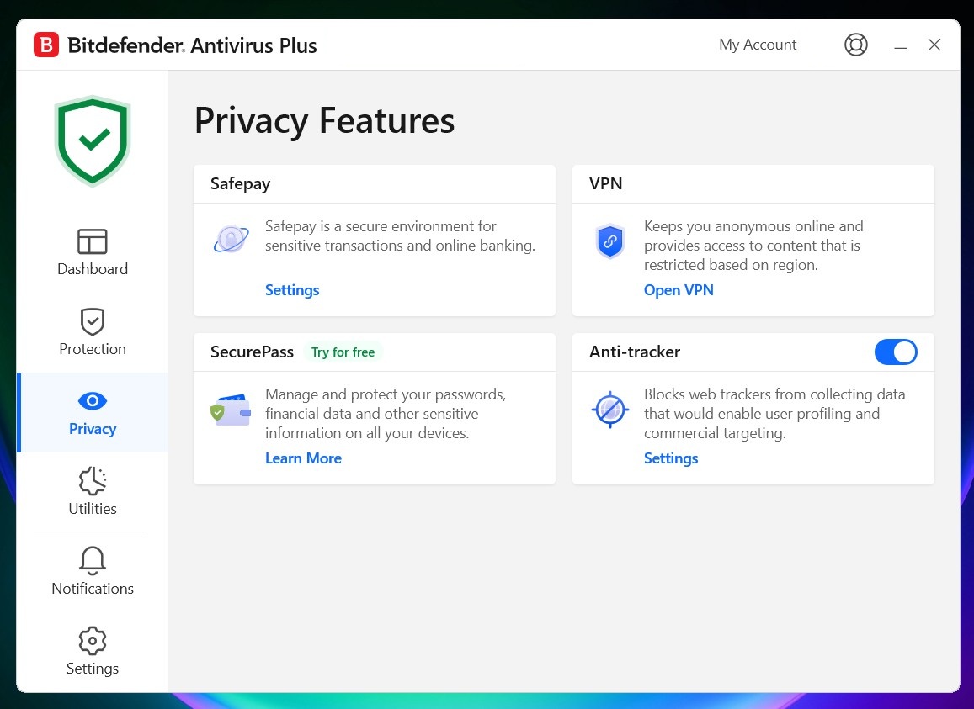Click the VPN card title
This screenshot has width=974, height=709.
point(605,184)
